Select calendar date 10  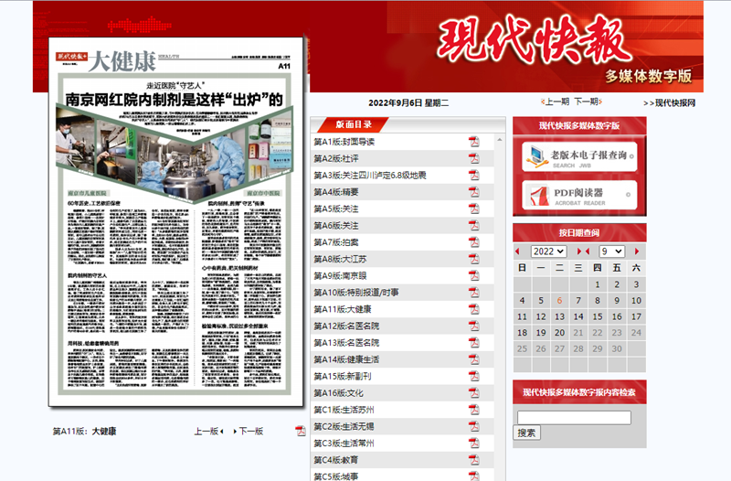(636, 301)
